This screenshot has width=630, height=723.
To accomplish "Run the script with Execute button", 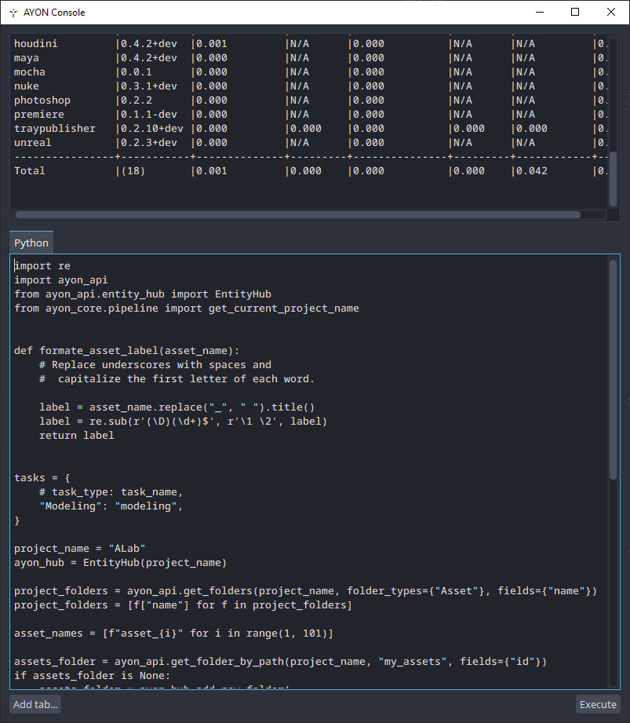I will (598, 705).
